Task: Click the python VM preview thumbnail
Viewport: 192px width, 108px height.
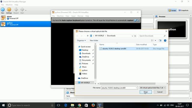Action: (172, 29)
